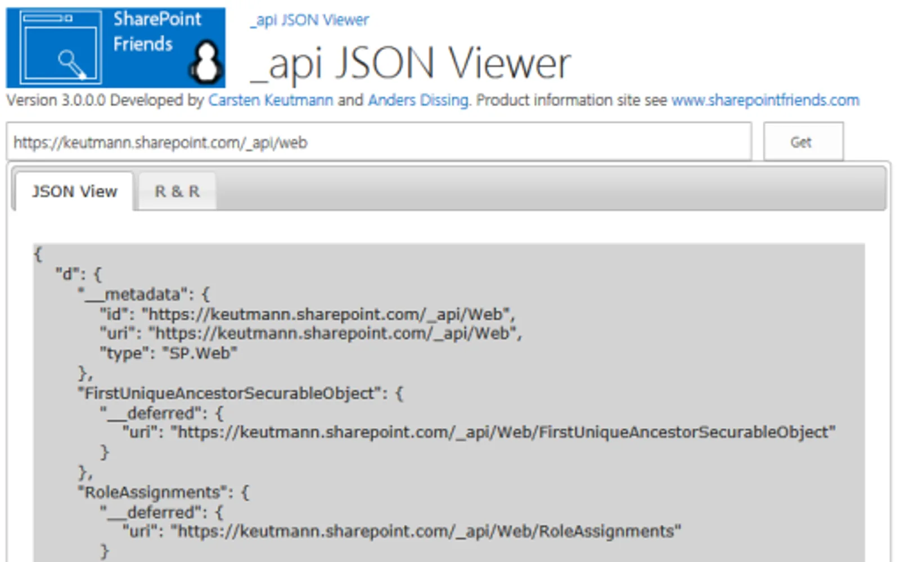Open the _api JSON Viewer breadcrumb link
900x562 pixels.
(309, 20)
